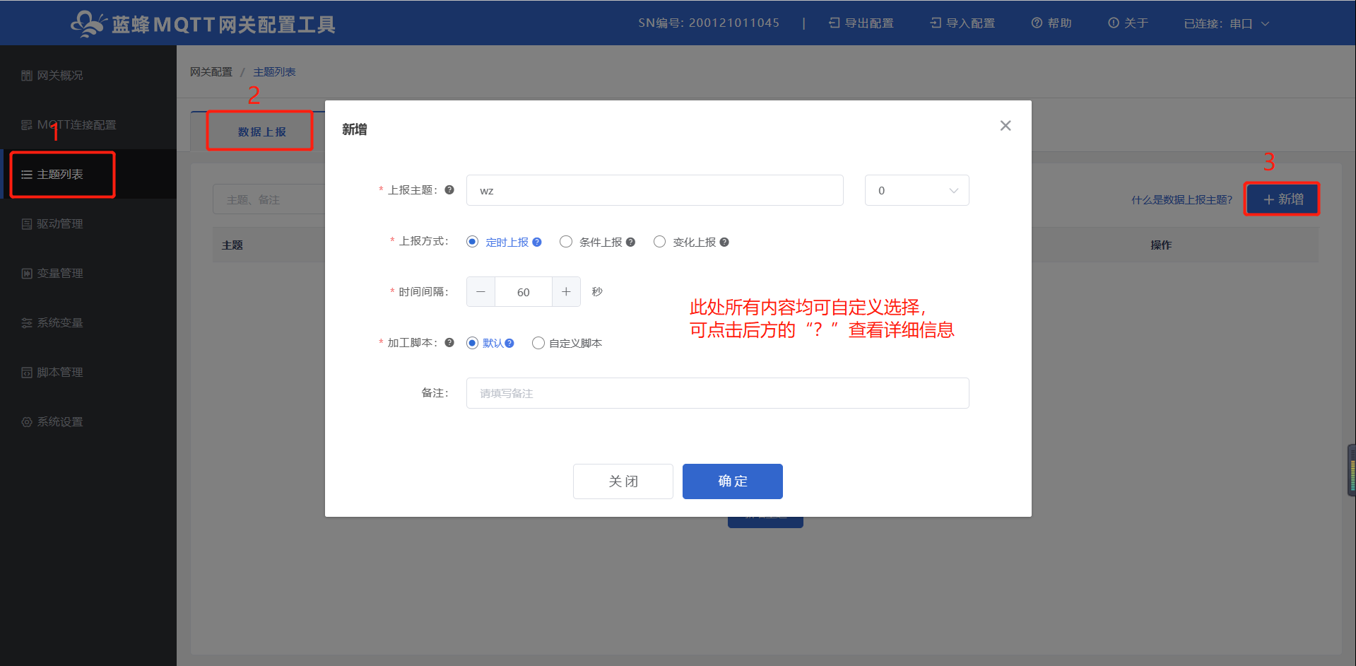Click help icon beside 定时上报 option
Image resolution: width=1356 pixels, height=666 pixels.
[x=537, y=242]
